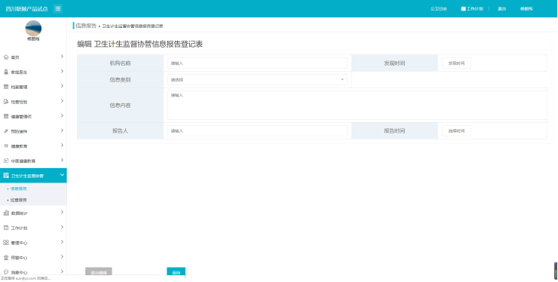The height and width of the screenshot is (282, 558).
Task: Expand the 检查检验 row chevron
Action: 62,101
